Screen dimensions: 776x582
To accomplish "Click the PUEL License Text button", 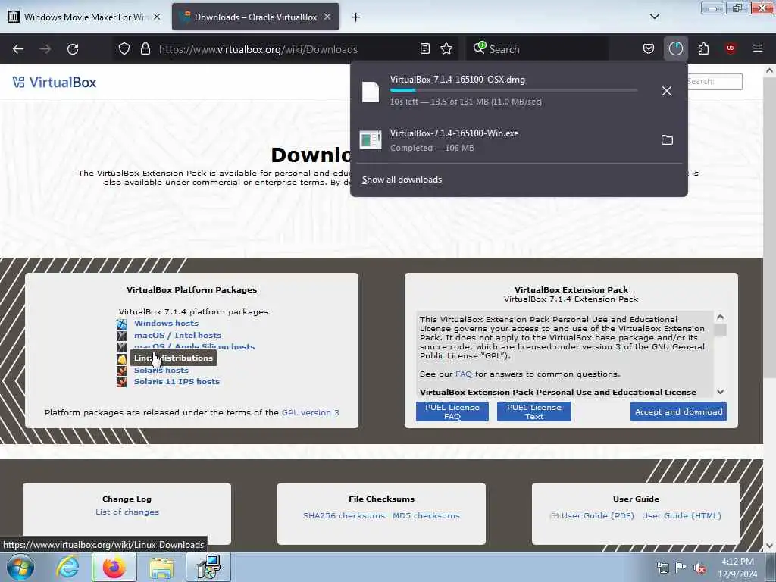I will tap(534, 411).
